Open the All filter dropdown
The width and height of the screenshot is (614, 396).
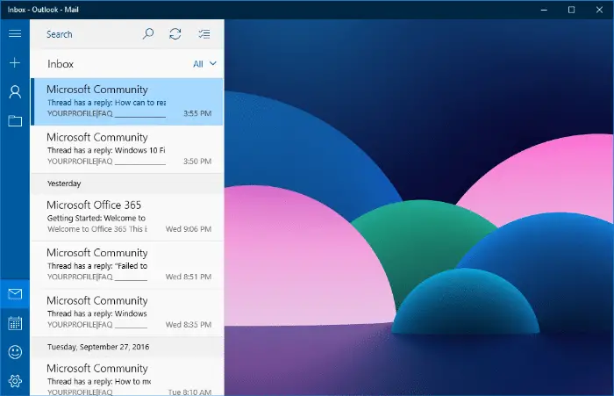tap(204, 64)
